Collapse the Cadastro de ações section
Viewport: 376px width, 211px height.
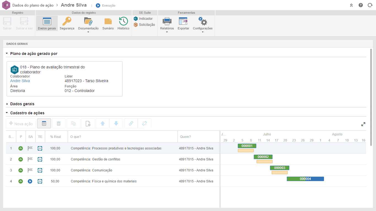click(x=27, y=113)
